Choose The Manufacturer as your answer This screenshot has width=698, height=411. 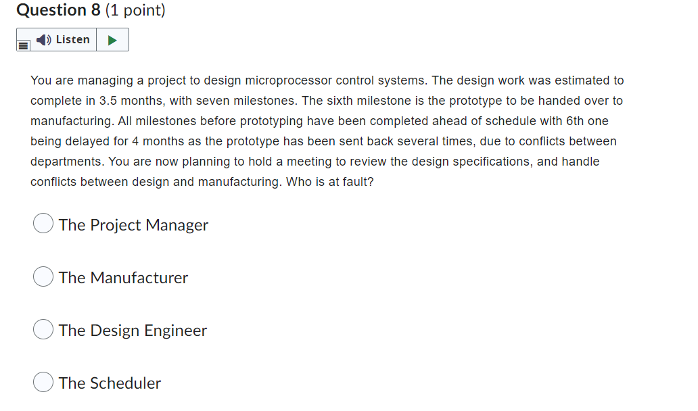pos(43,276)
